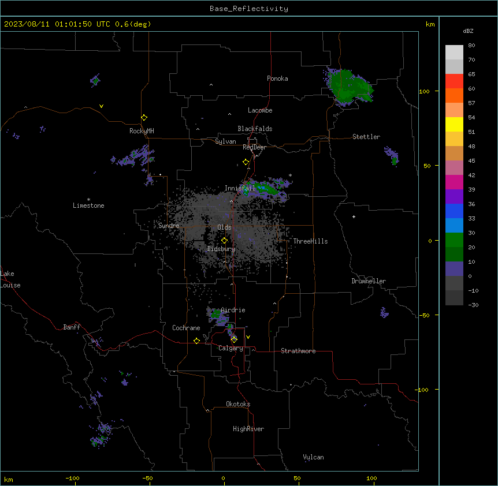
Task: Select the yellow diamond marker south of RedDeer
Action: click(246, 162)
